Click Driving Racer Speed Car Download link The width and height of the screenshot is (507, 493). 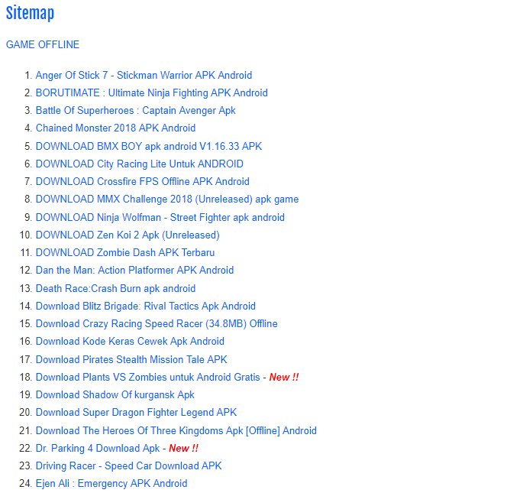(x=128, y=465)
